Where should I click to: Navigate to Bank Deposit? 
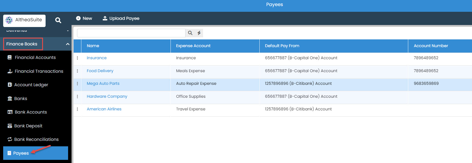(x=28, y=126)
